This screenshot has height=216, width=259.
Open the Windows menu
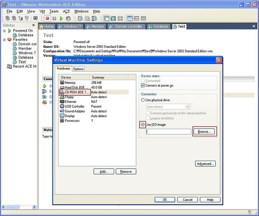pos(81,11)
